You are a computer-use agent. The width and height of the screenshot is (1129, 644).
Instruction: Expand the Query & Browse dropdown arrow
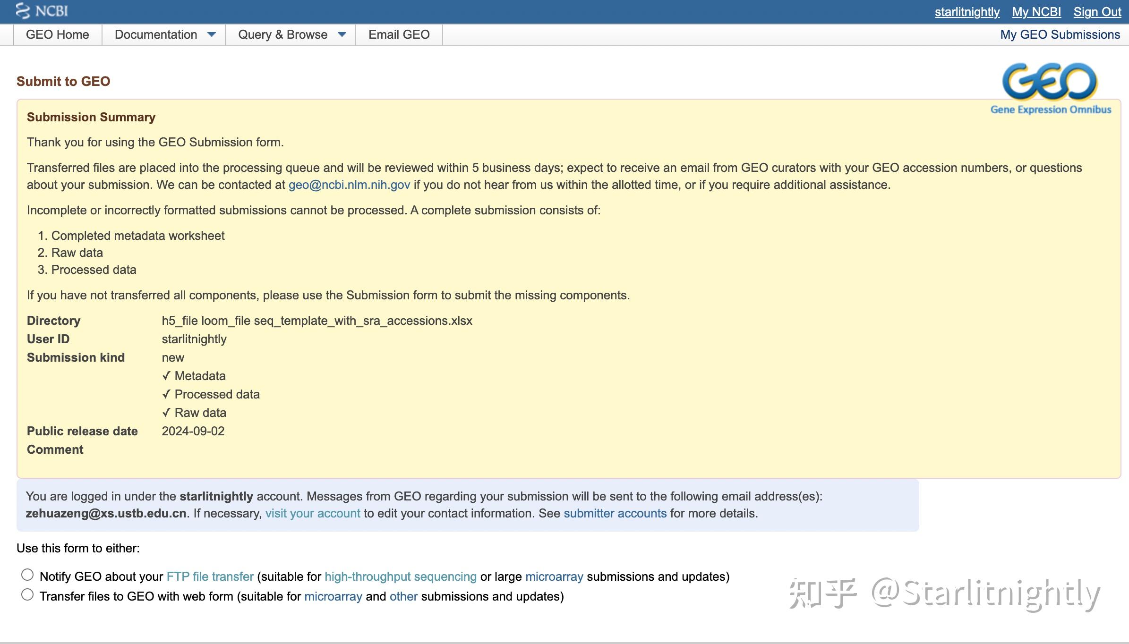pyautogui.click(x=342, y=34)
